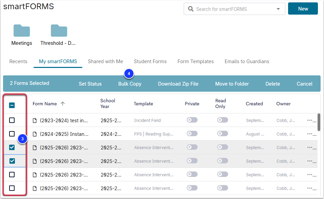Screen dimensions: 324x199
Task: Click the 2 Forms Selected label
Action: click(29, 83)
